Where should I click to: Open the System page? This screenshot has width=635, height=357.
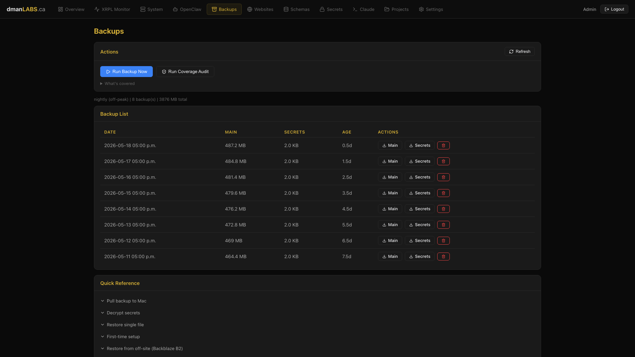151,9
